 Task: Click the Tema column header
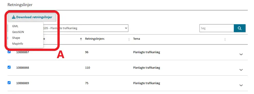(x=136, y=39)
